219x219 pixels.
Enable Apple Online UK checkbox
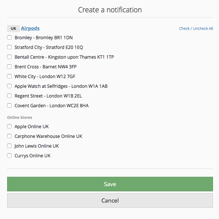click(9, 126)
